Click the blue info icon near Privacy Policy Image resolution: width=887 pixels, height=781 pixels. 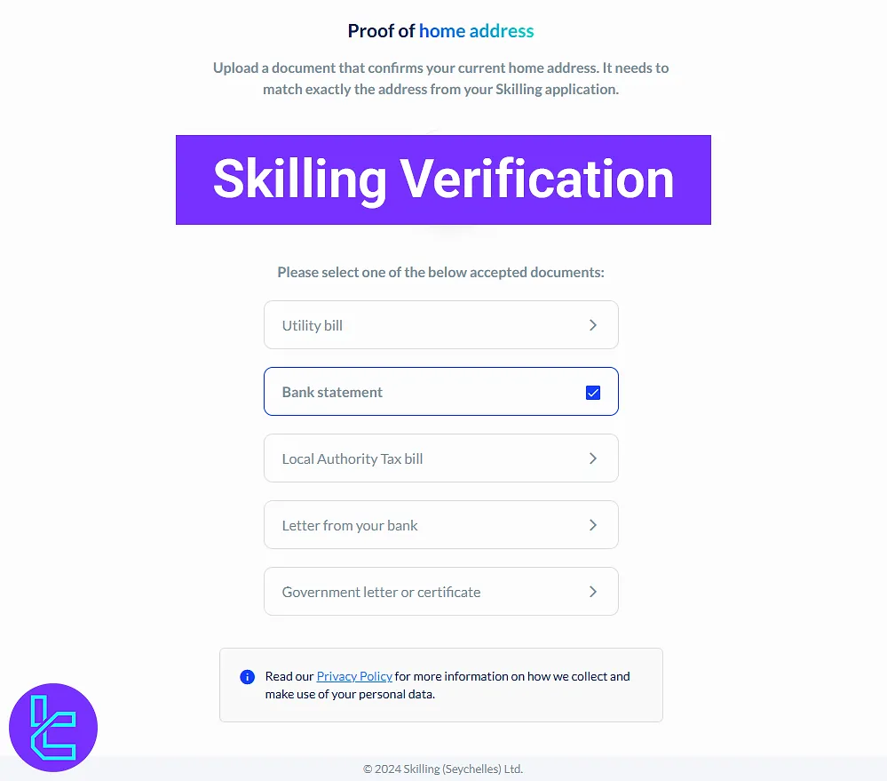pos(247,676)
